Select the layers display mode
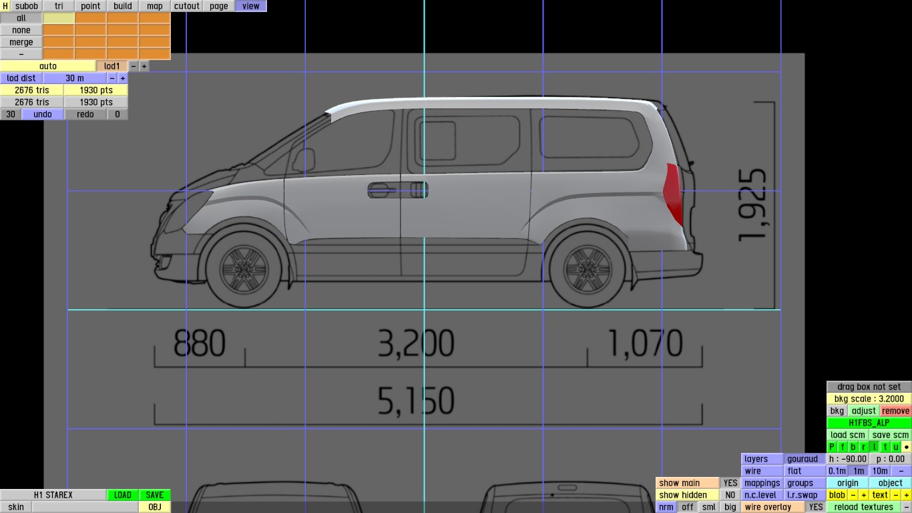Image resolution: width=912 pixels, height=513 pixels. tap(762, 459)
